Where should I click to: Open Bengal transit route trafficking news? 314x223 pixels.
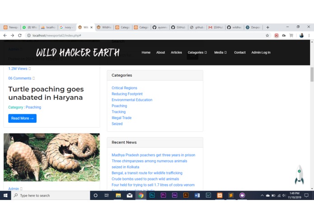tap(147, 173)
